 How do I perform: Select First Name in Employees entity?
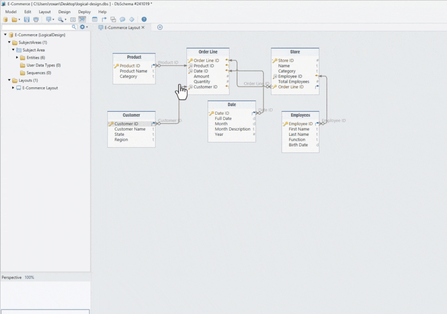[299, 129]
